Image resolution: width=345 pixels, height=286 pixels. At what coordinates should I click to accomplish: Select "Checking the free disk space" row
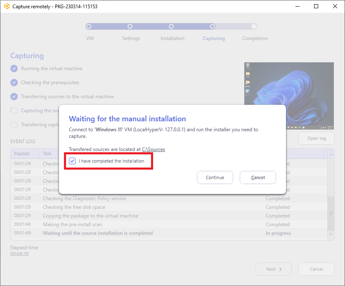point(169,207)
